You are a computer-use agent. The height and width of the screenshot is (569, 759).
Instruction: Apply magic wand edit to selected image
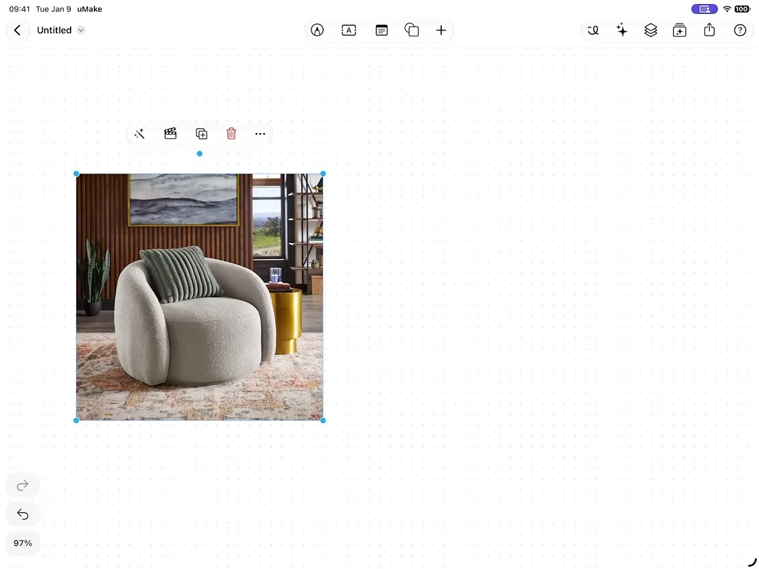140,134
